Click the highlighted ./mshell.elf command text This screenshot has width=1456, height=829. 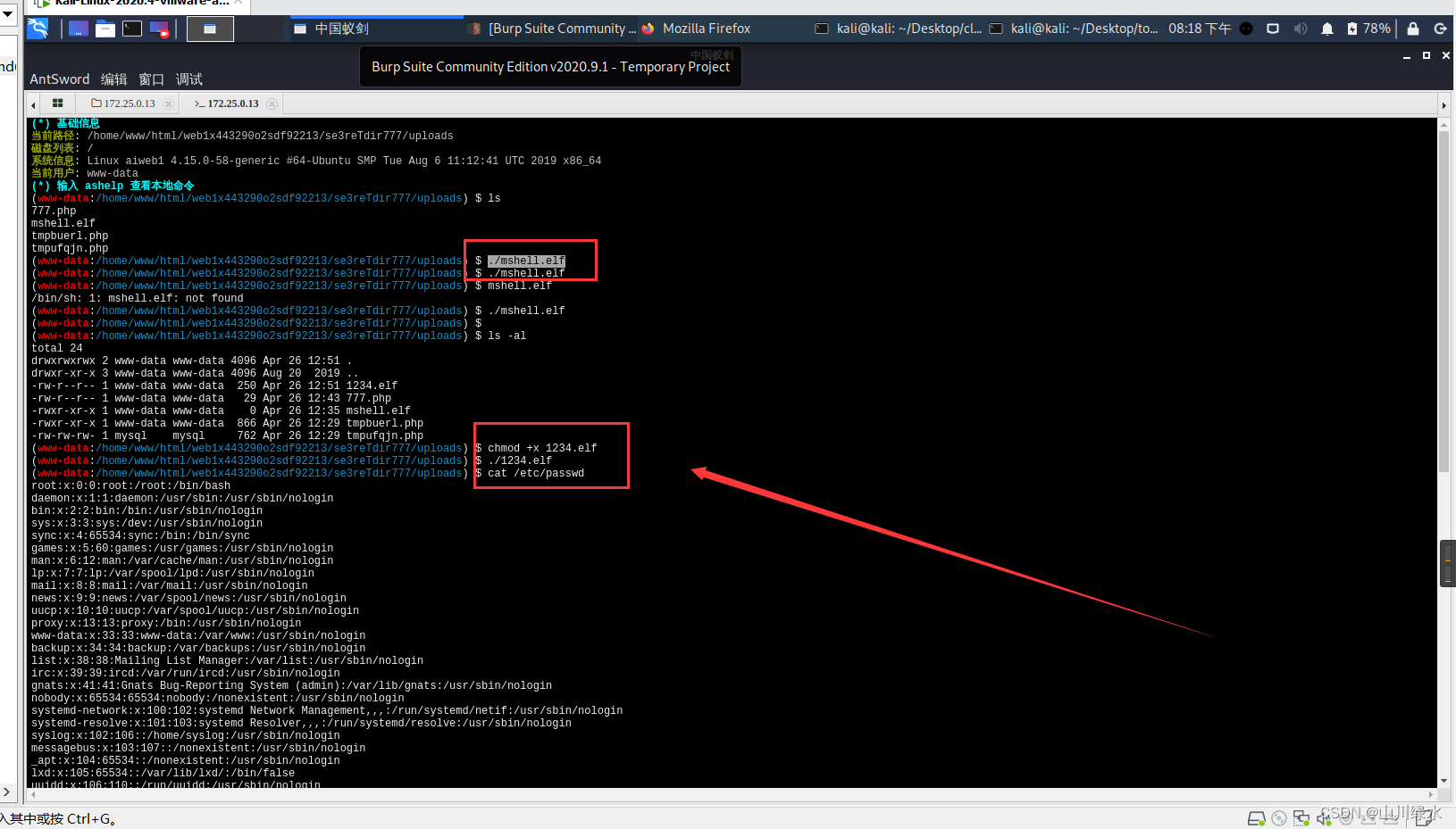tap(526, 261)
